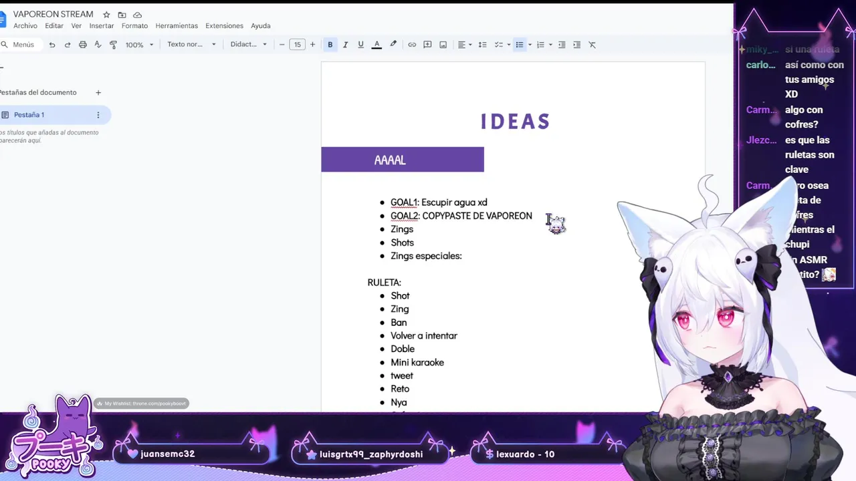Click the checklist icon
856x481 pixels.
498,45
